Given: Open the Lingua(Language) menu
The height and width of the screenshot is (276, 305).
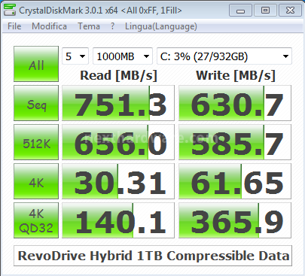Looking at the screenshot, I should tap(161, 26).
